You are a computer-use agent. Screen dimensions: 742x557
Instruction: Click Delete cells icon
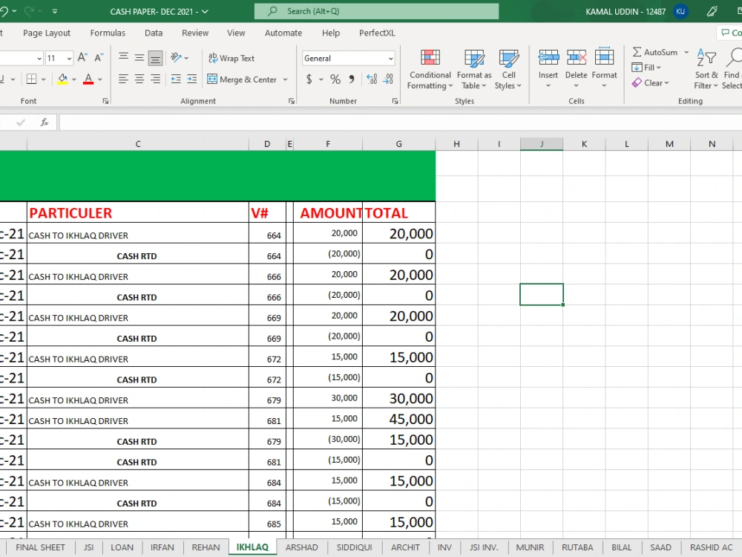pos(577,58)
